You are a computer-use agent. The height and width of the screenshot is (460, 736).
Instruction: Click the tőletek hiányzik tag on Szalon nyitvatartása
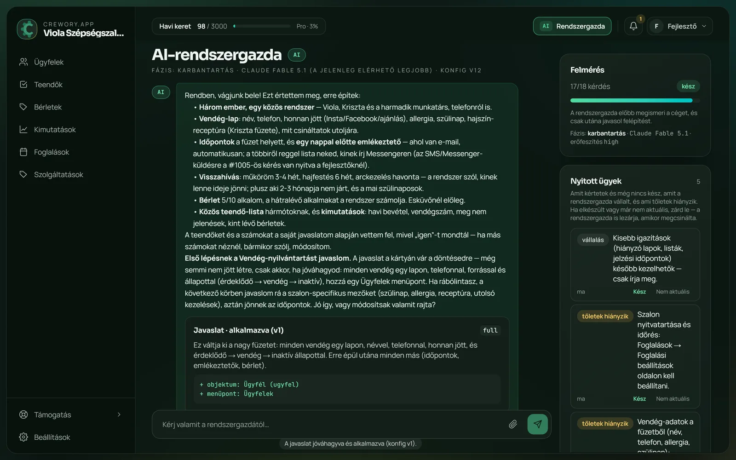[605, 316]
